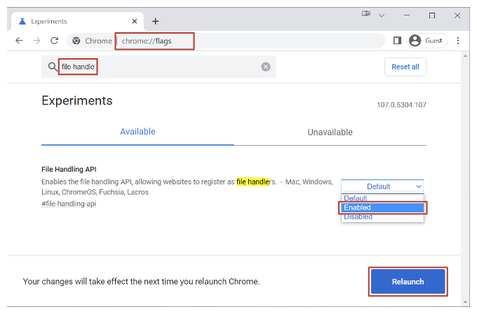
Task: Click the search magnifier icon
Action: coord(53,67)
